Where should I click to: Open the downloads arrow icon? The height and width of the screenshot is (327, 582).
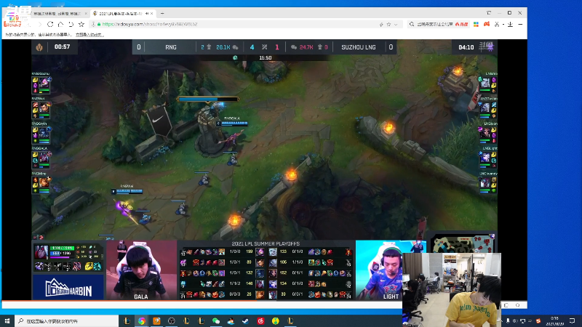coord(511,25)
